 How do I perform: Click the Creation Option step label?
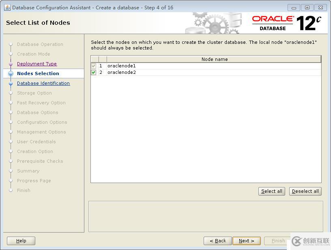35,151
